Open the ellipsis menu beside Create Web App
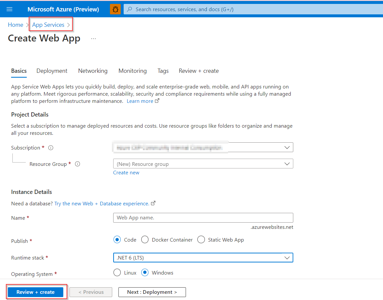 93,39
